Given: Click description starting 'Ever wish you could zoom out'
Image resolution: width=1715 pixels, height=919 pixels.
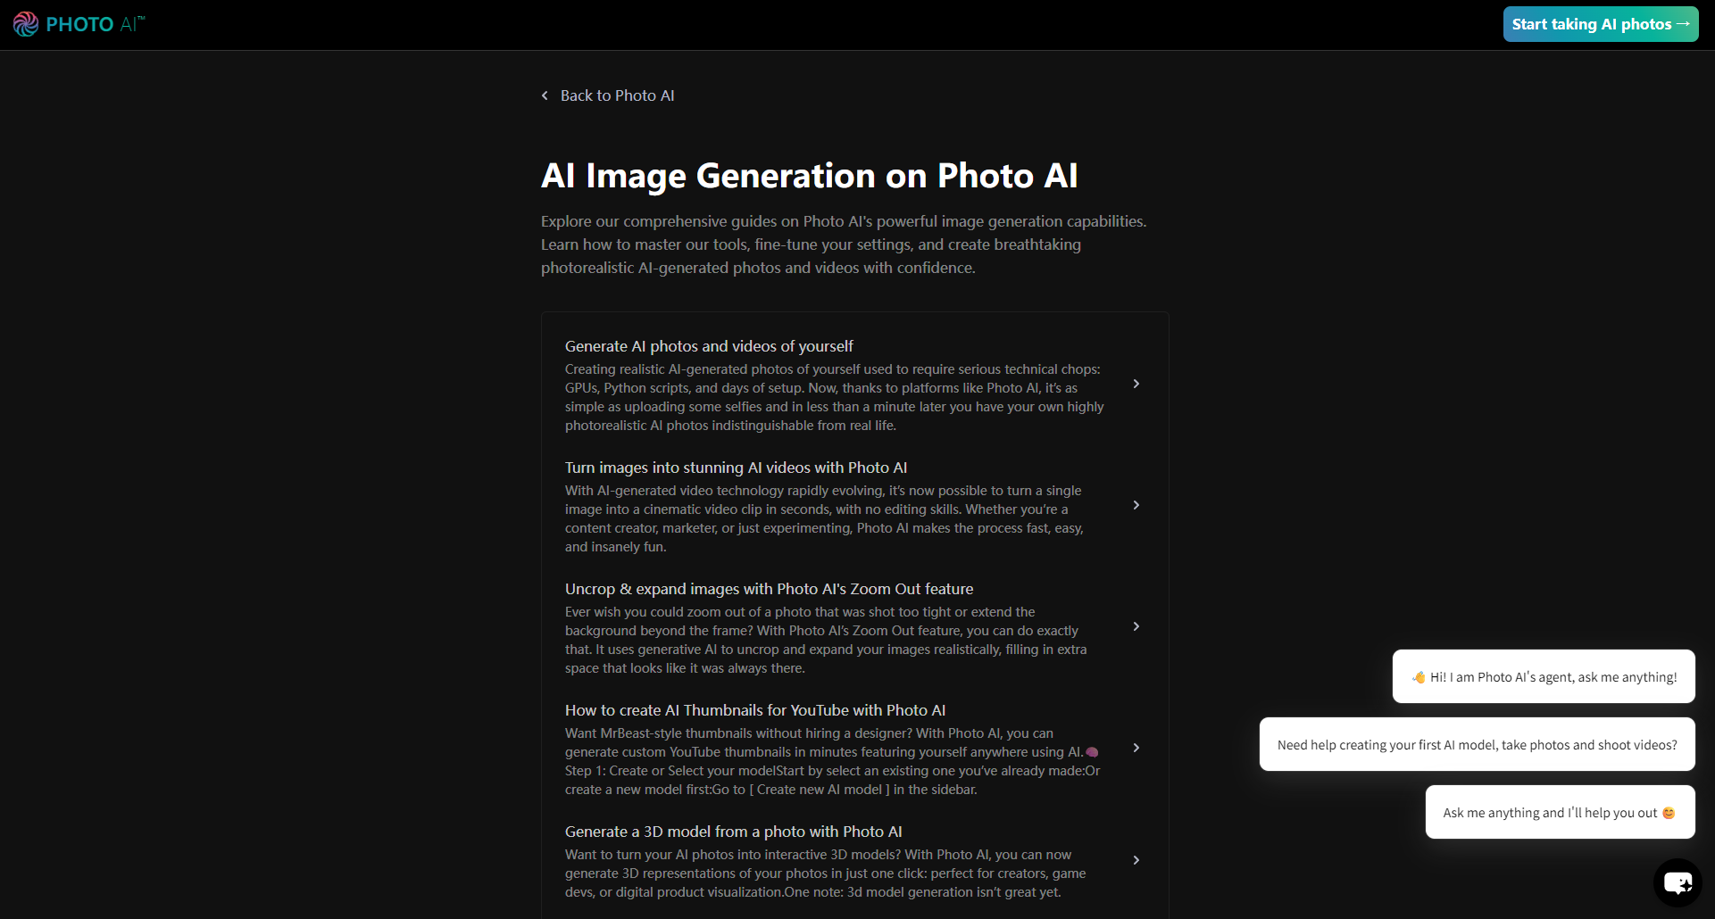Looking at the screenshot, I should coord(826,640).
